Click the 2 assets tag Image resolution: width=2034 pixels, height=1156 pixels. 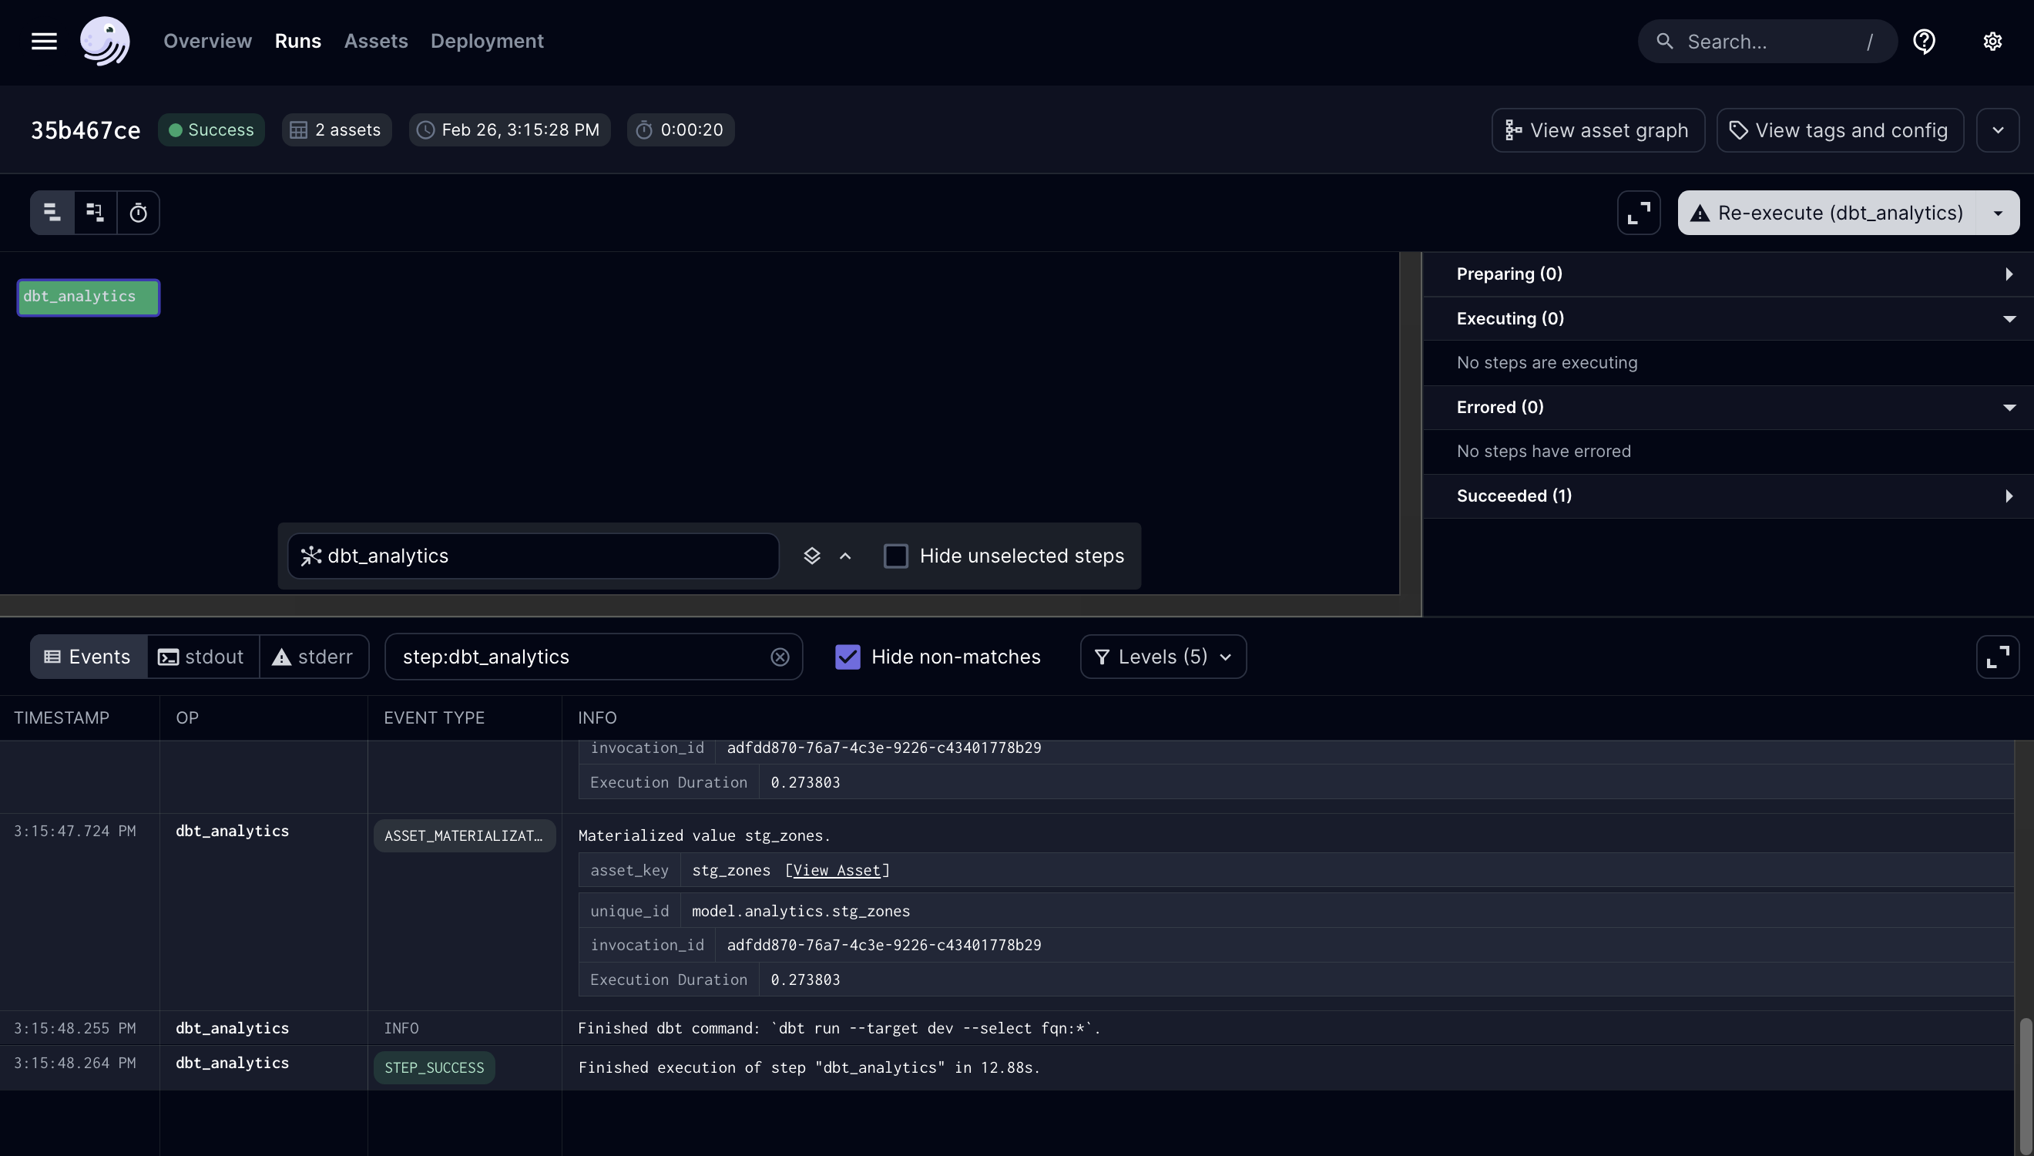(x=337, y=129)
